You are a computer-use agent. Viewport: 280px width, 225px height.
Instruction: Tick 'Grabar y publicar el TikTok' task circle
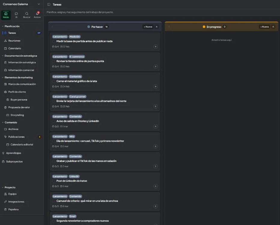point(53,161)
